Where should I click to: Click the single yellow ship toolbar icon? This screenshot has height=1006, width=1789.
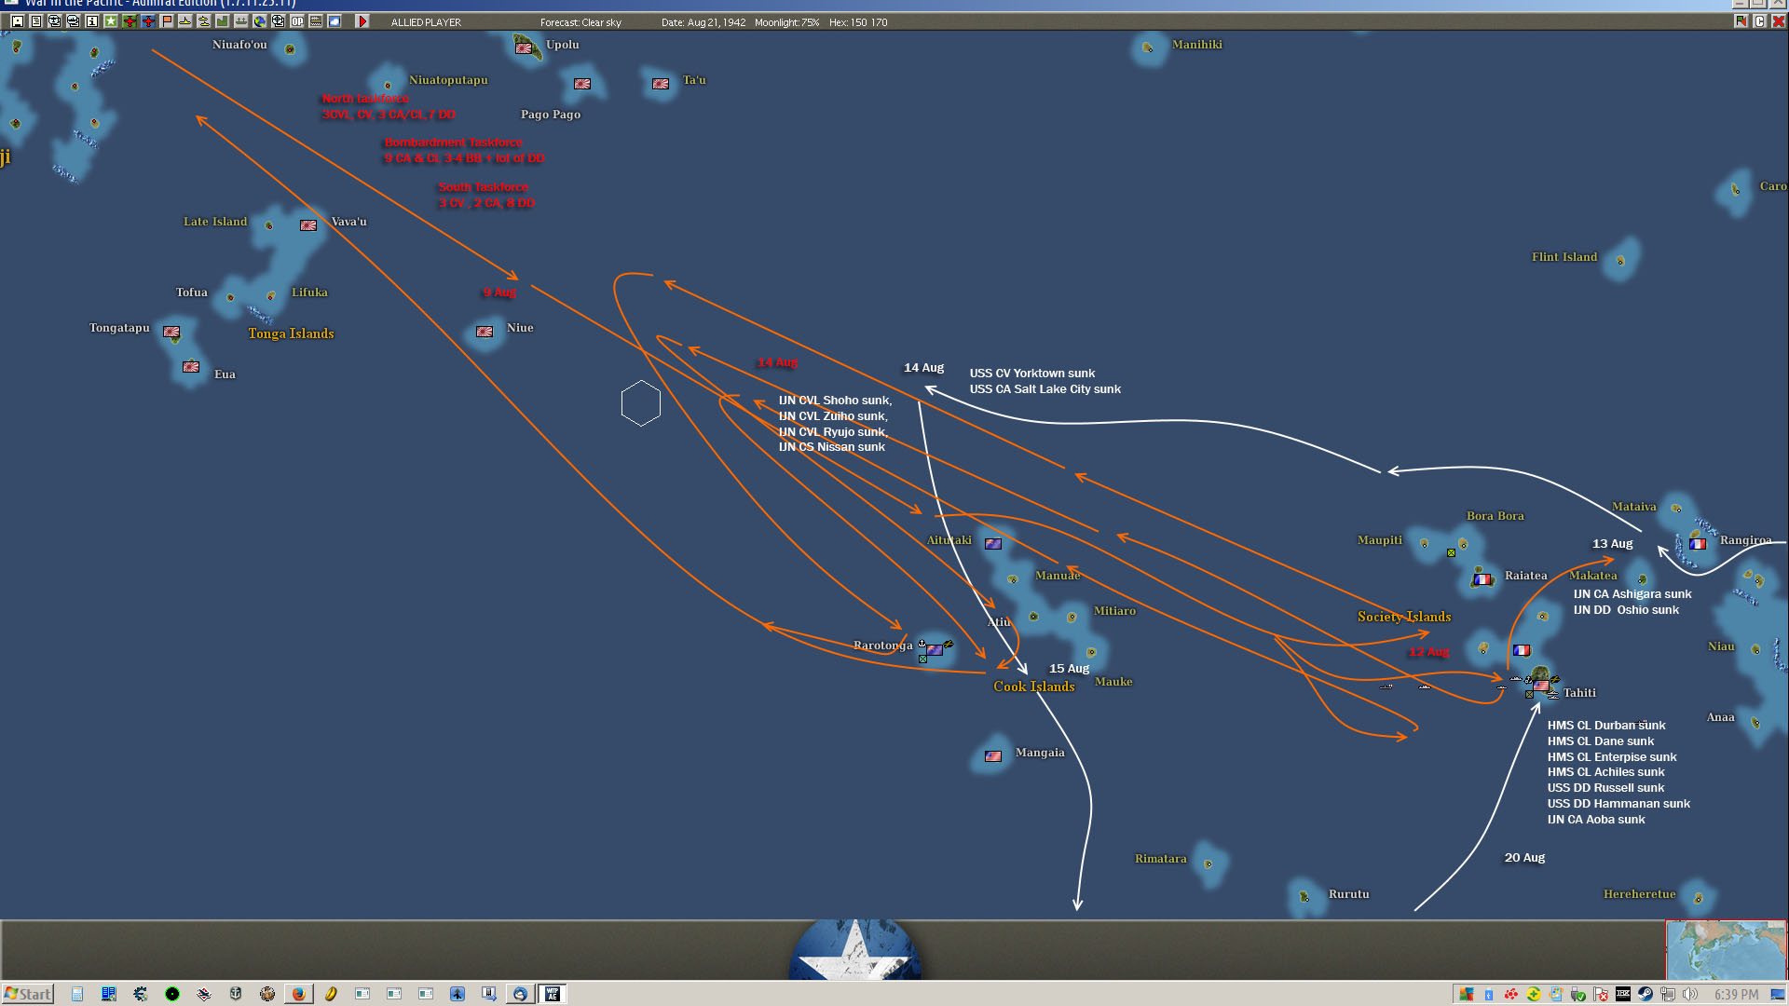pos(184,21)
